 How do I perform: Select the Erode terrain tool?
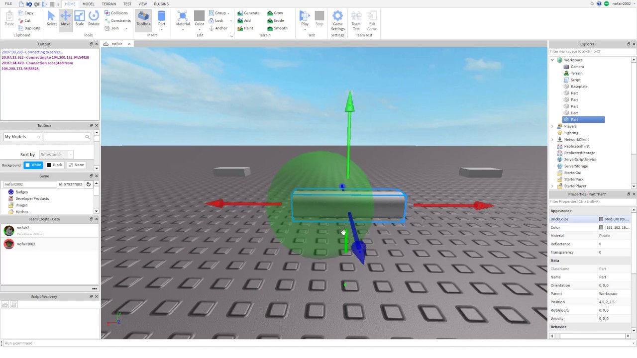[276, 20]
